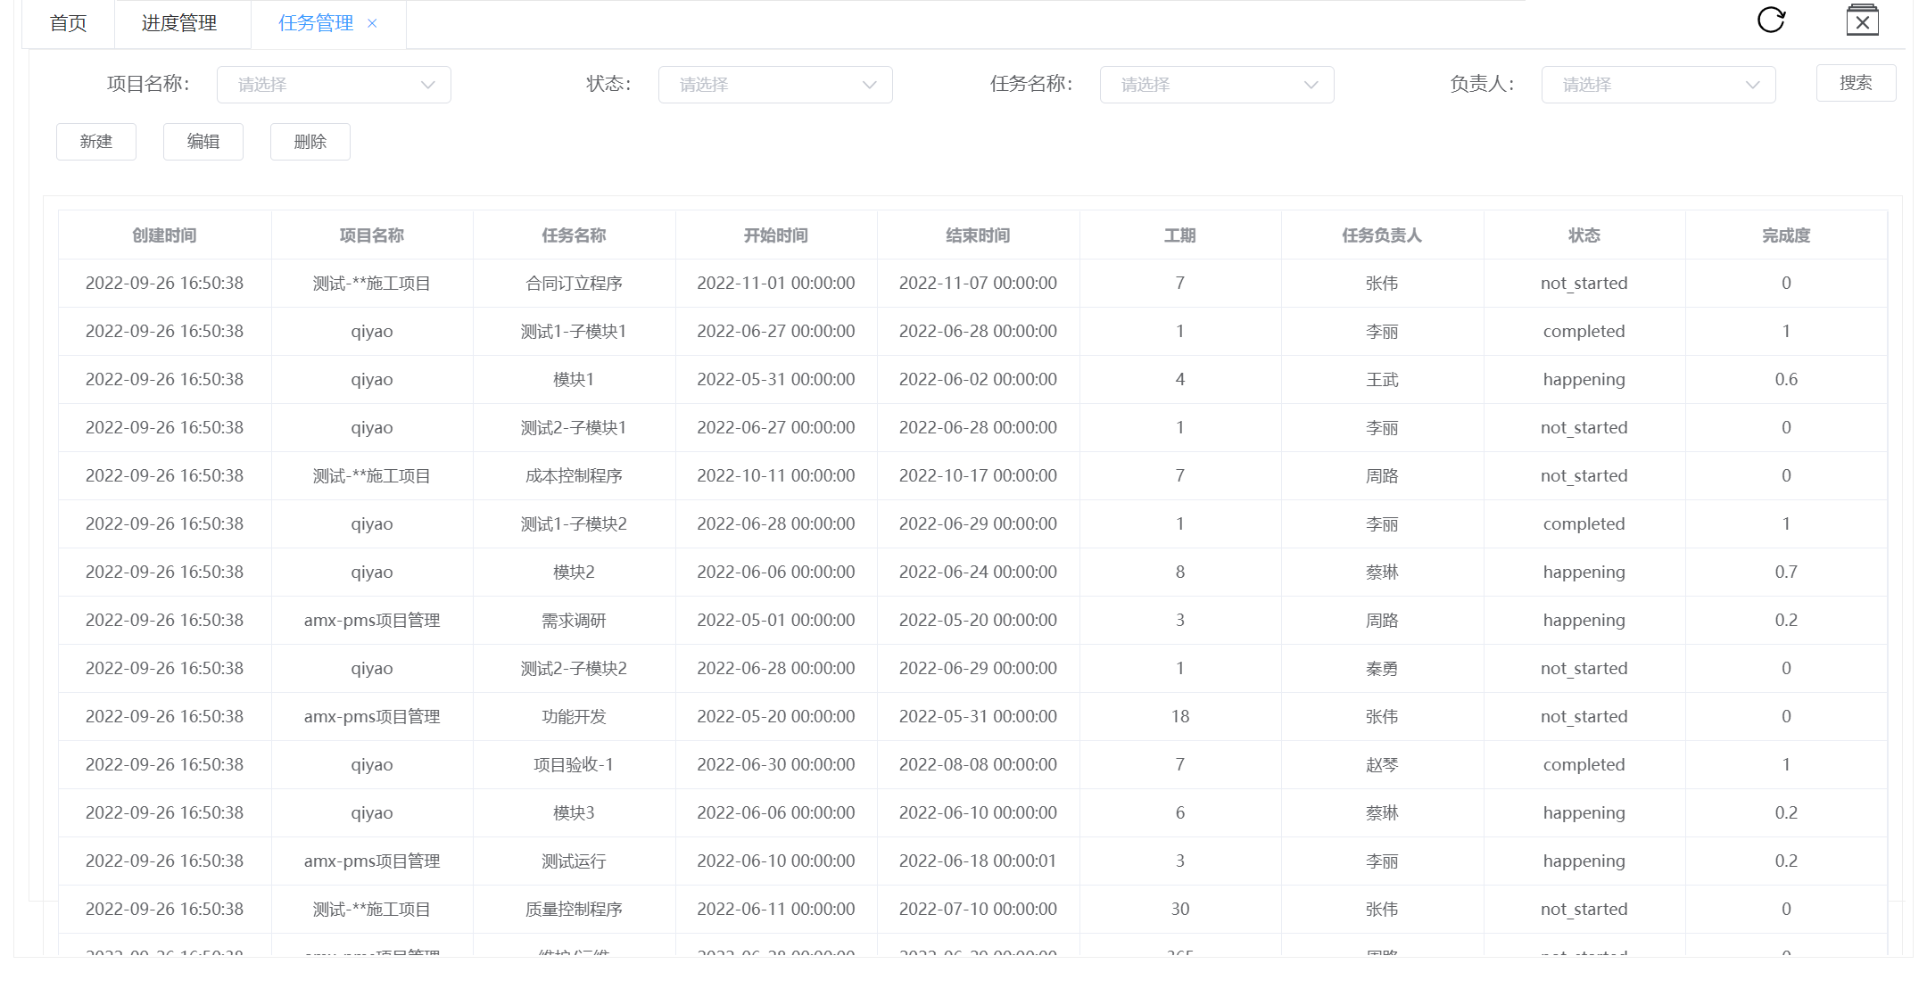Select the 任务管理 tab label

click(x=315, y=23)
